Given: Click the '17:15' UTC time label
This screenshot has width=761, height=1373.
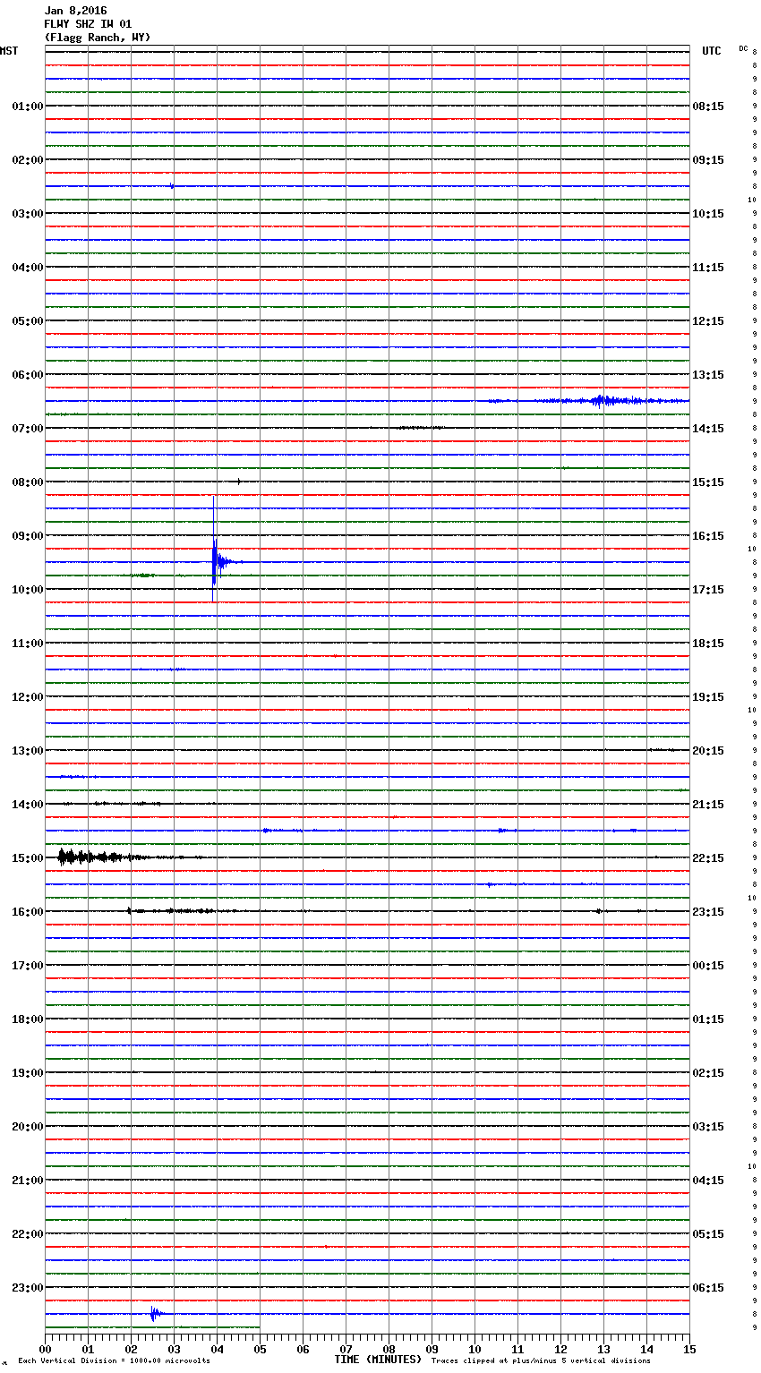Looking at the screenshot, I should pyautogui.click(x=708, y=590).
